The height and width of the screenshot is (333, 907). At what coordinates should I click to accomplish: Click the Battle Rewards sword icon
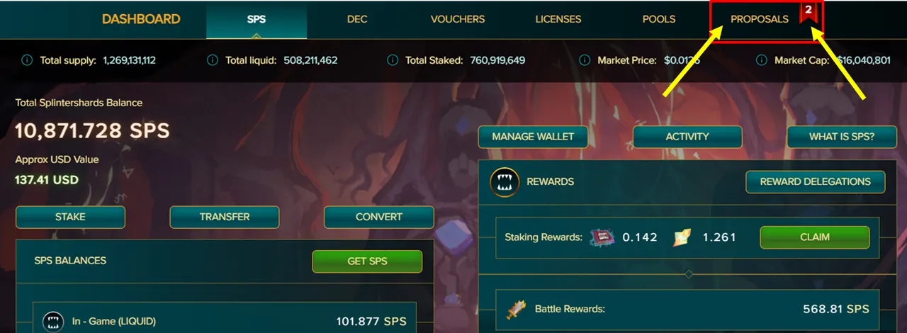(515, 310)
